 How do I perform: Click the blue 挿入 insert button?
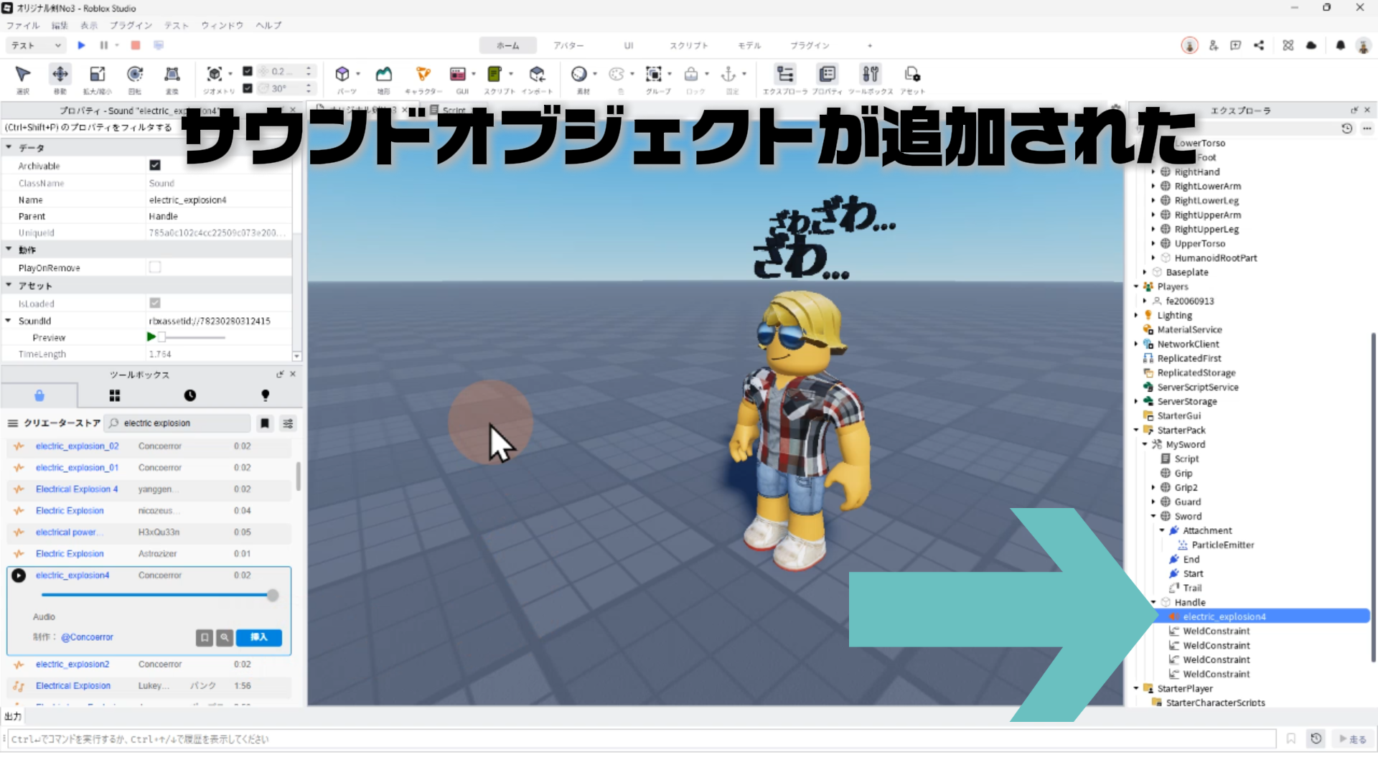(x=259, y=637)
